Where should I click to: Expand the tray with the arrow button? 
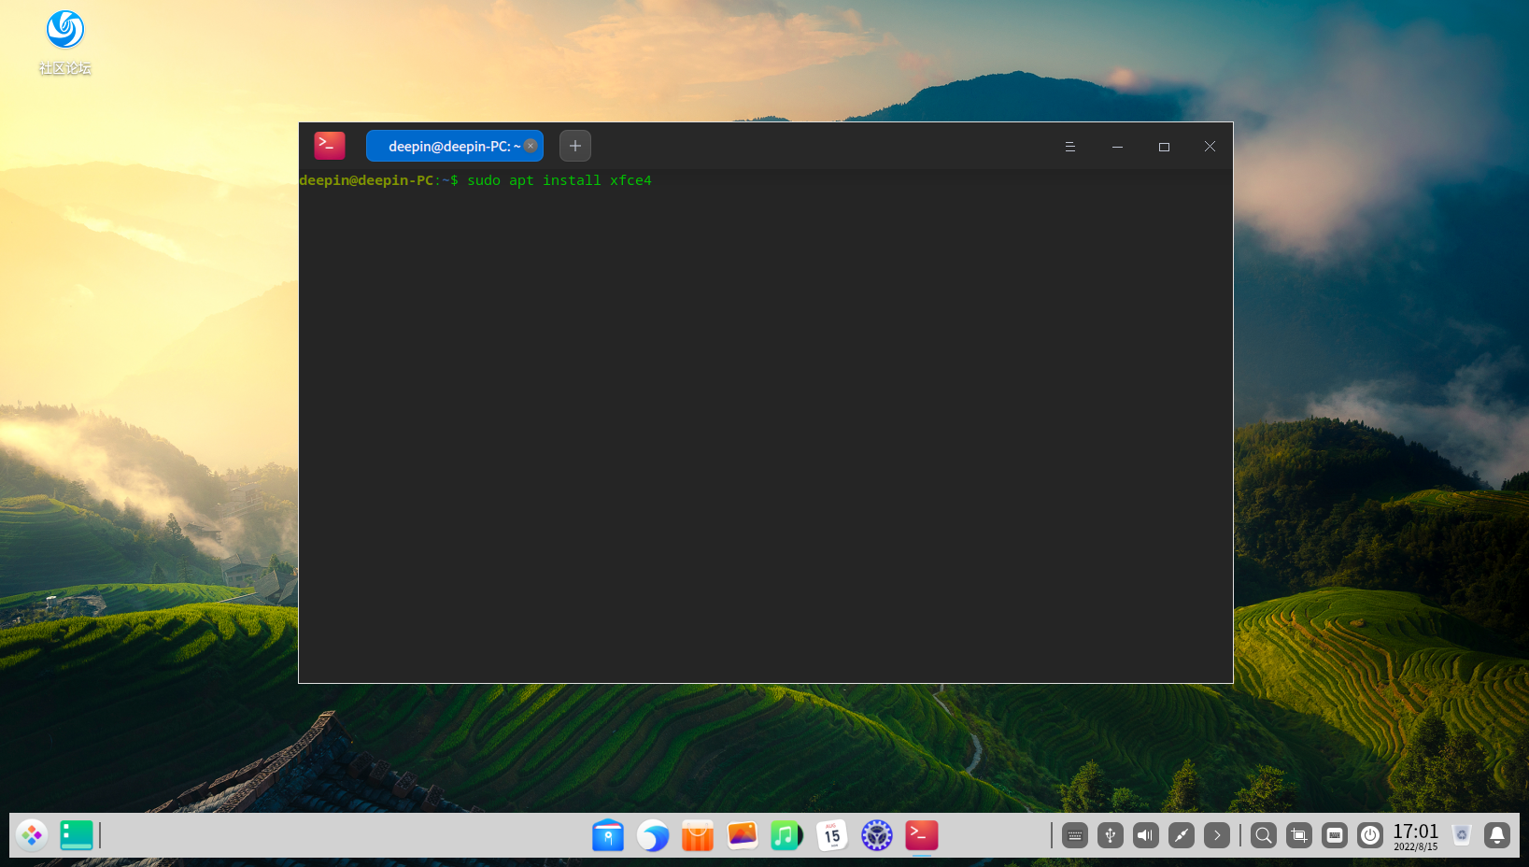pyautogui.click(x=1217, y=835)
